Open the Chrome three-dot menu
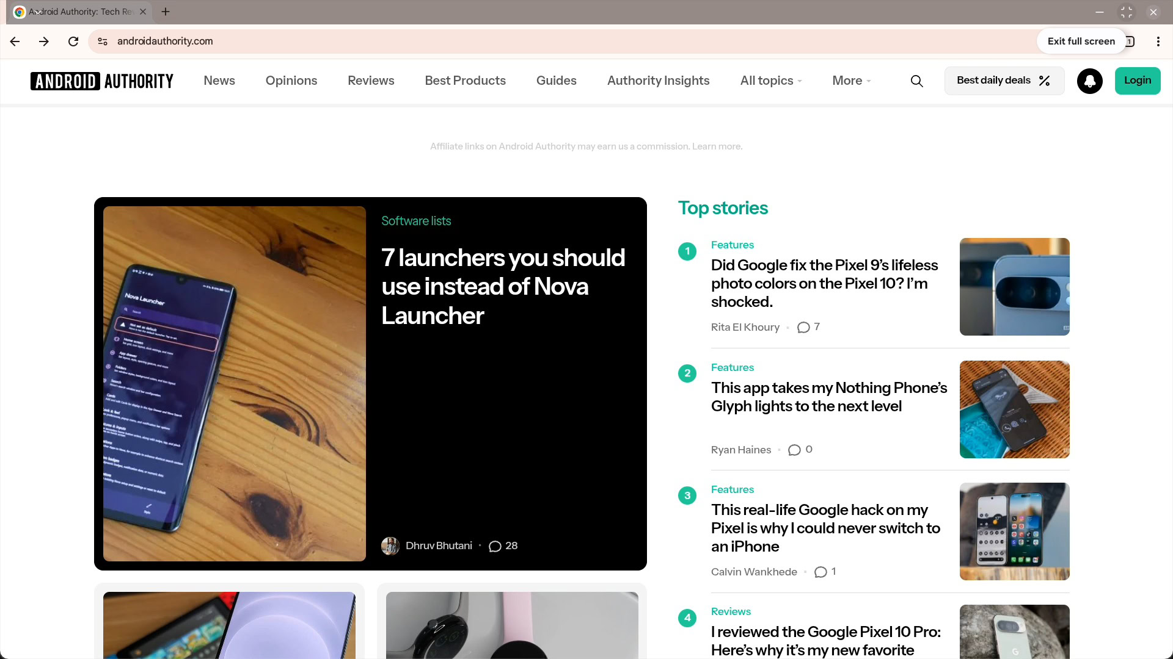 [x=1158, y=41]
